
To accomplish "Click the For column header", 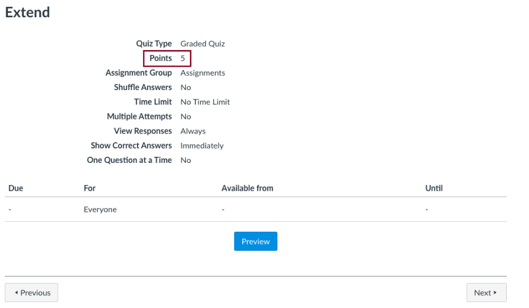I will 90,188.
